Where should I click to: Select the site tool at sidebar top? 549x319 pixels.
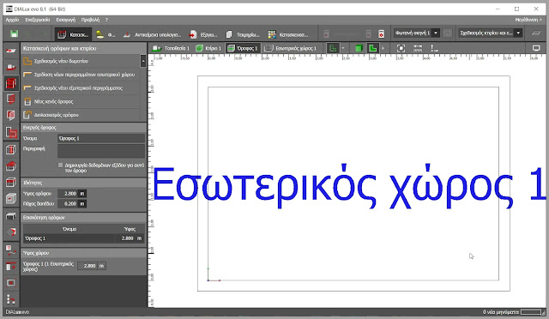tap(11, 51)
